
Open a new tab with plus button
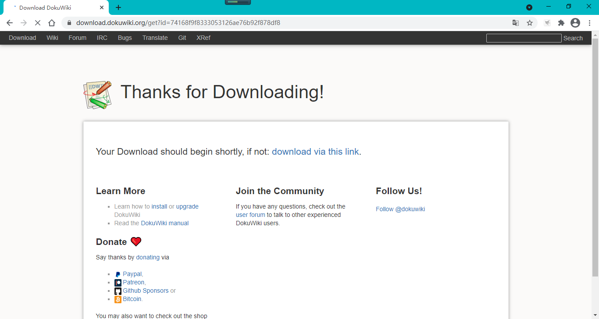(118, 7)
